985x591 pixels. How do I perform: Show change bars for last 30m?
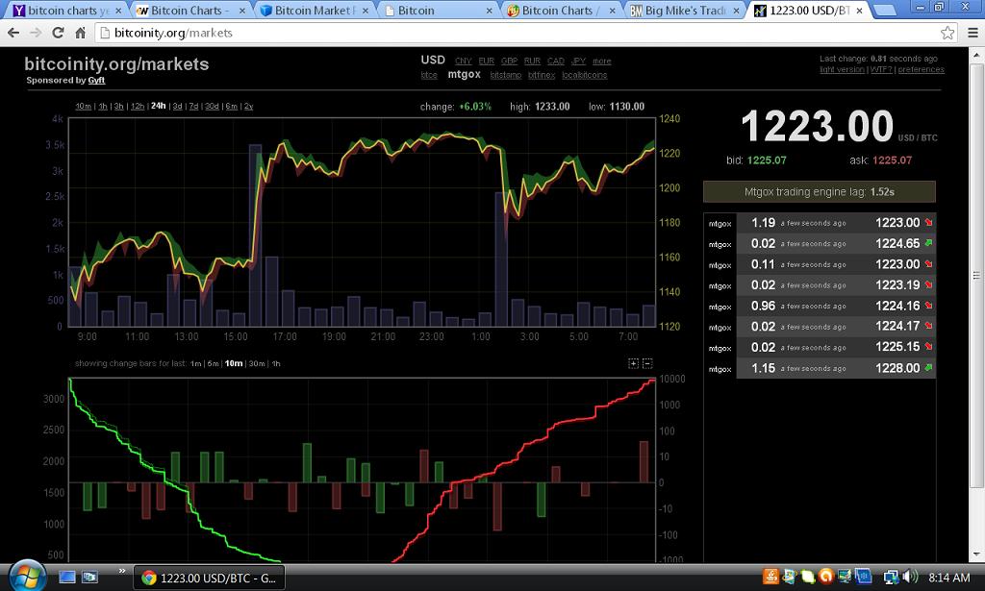click(x=256, y=364)
